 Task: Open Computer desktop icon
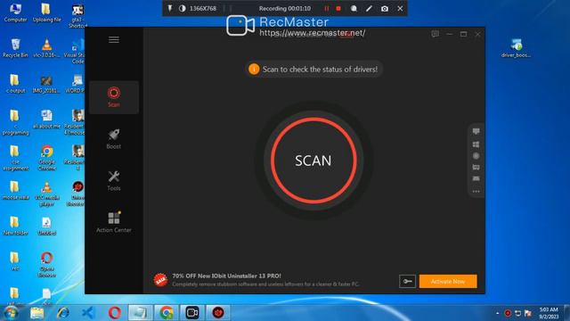pos(15,12)
